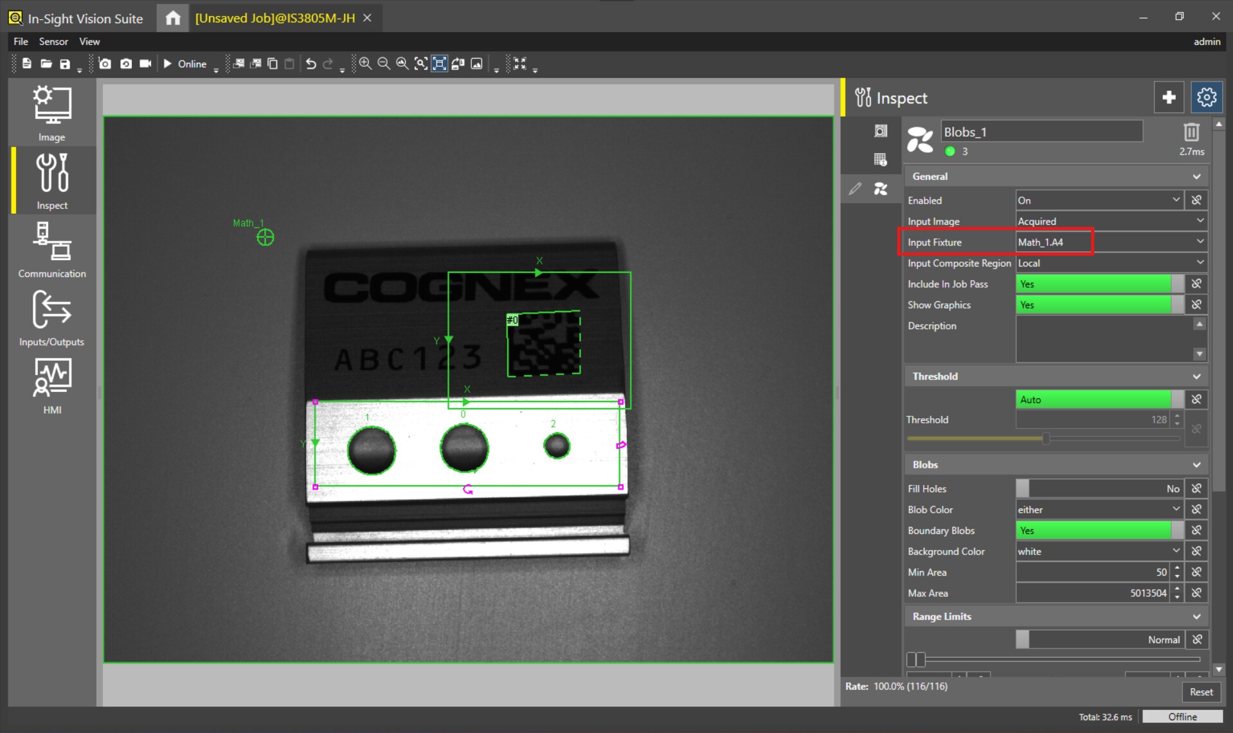The image size is (1233, 733).
Task: Select the Inspect tool in the left sidebar
Action: [x=51, y=182]
